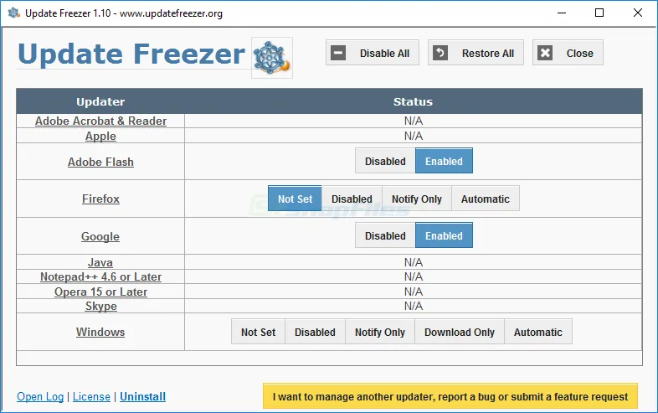
Task: Minimize the Update Freezer window
Action: pyautogui.click(x=562, y=13)
